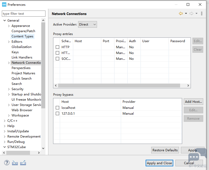Open the three-dot view menu icon
This screenshot has height=170, width=209.
tap(202, 13)
